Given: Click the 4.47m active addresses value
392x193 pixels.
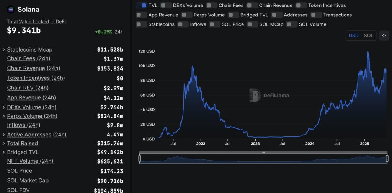Looking at the screenshot, I should (x=115, y=135).
